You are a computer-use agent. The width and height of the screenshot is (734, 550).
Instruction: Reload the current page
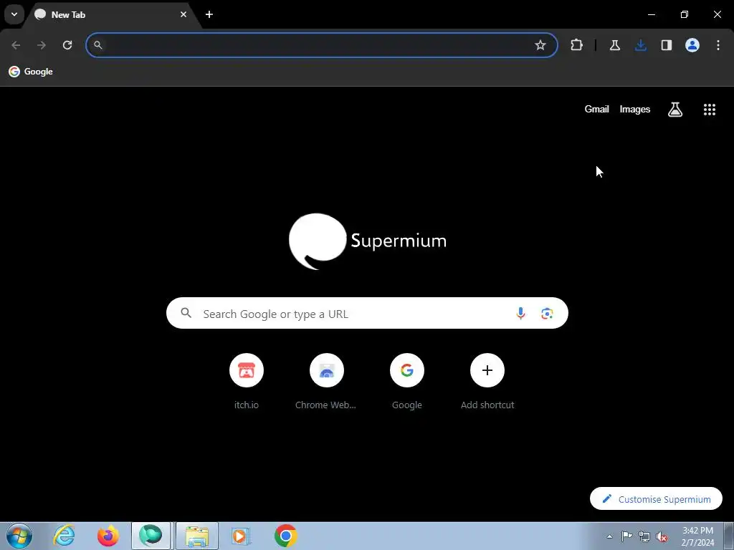pos(67,45)
